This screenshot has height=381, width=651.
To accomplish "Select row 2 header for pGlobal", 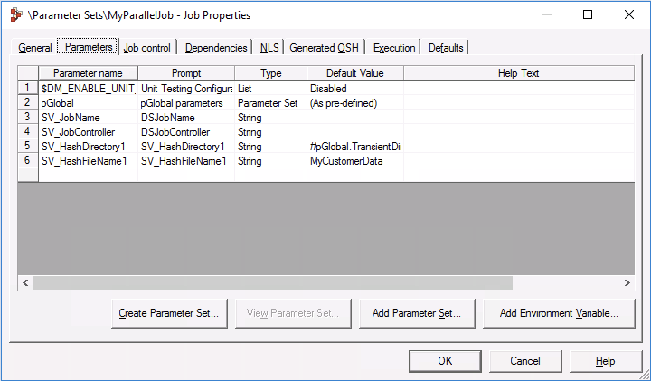I will [27, 103].
